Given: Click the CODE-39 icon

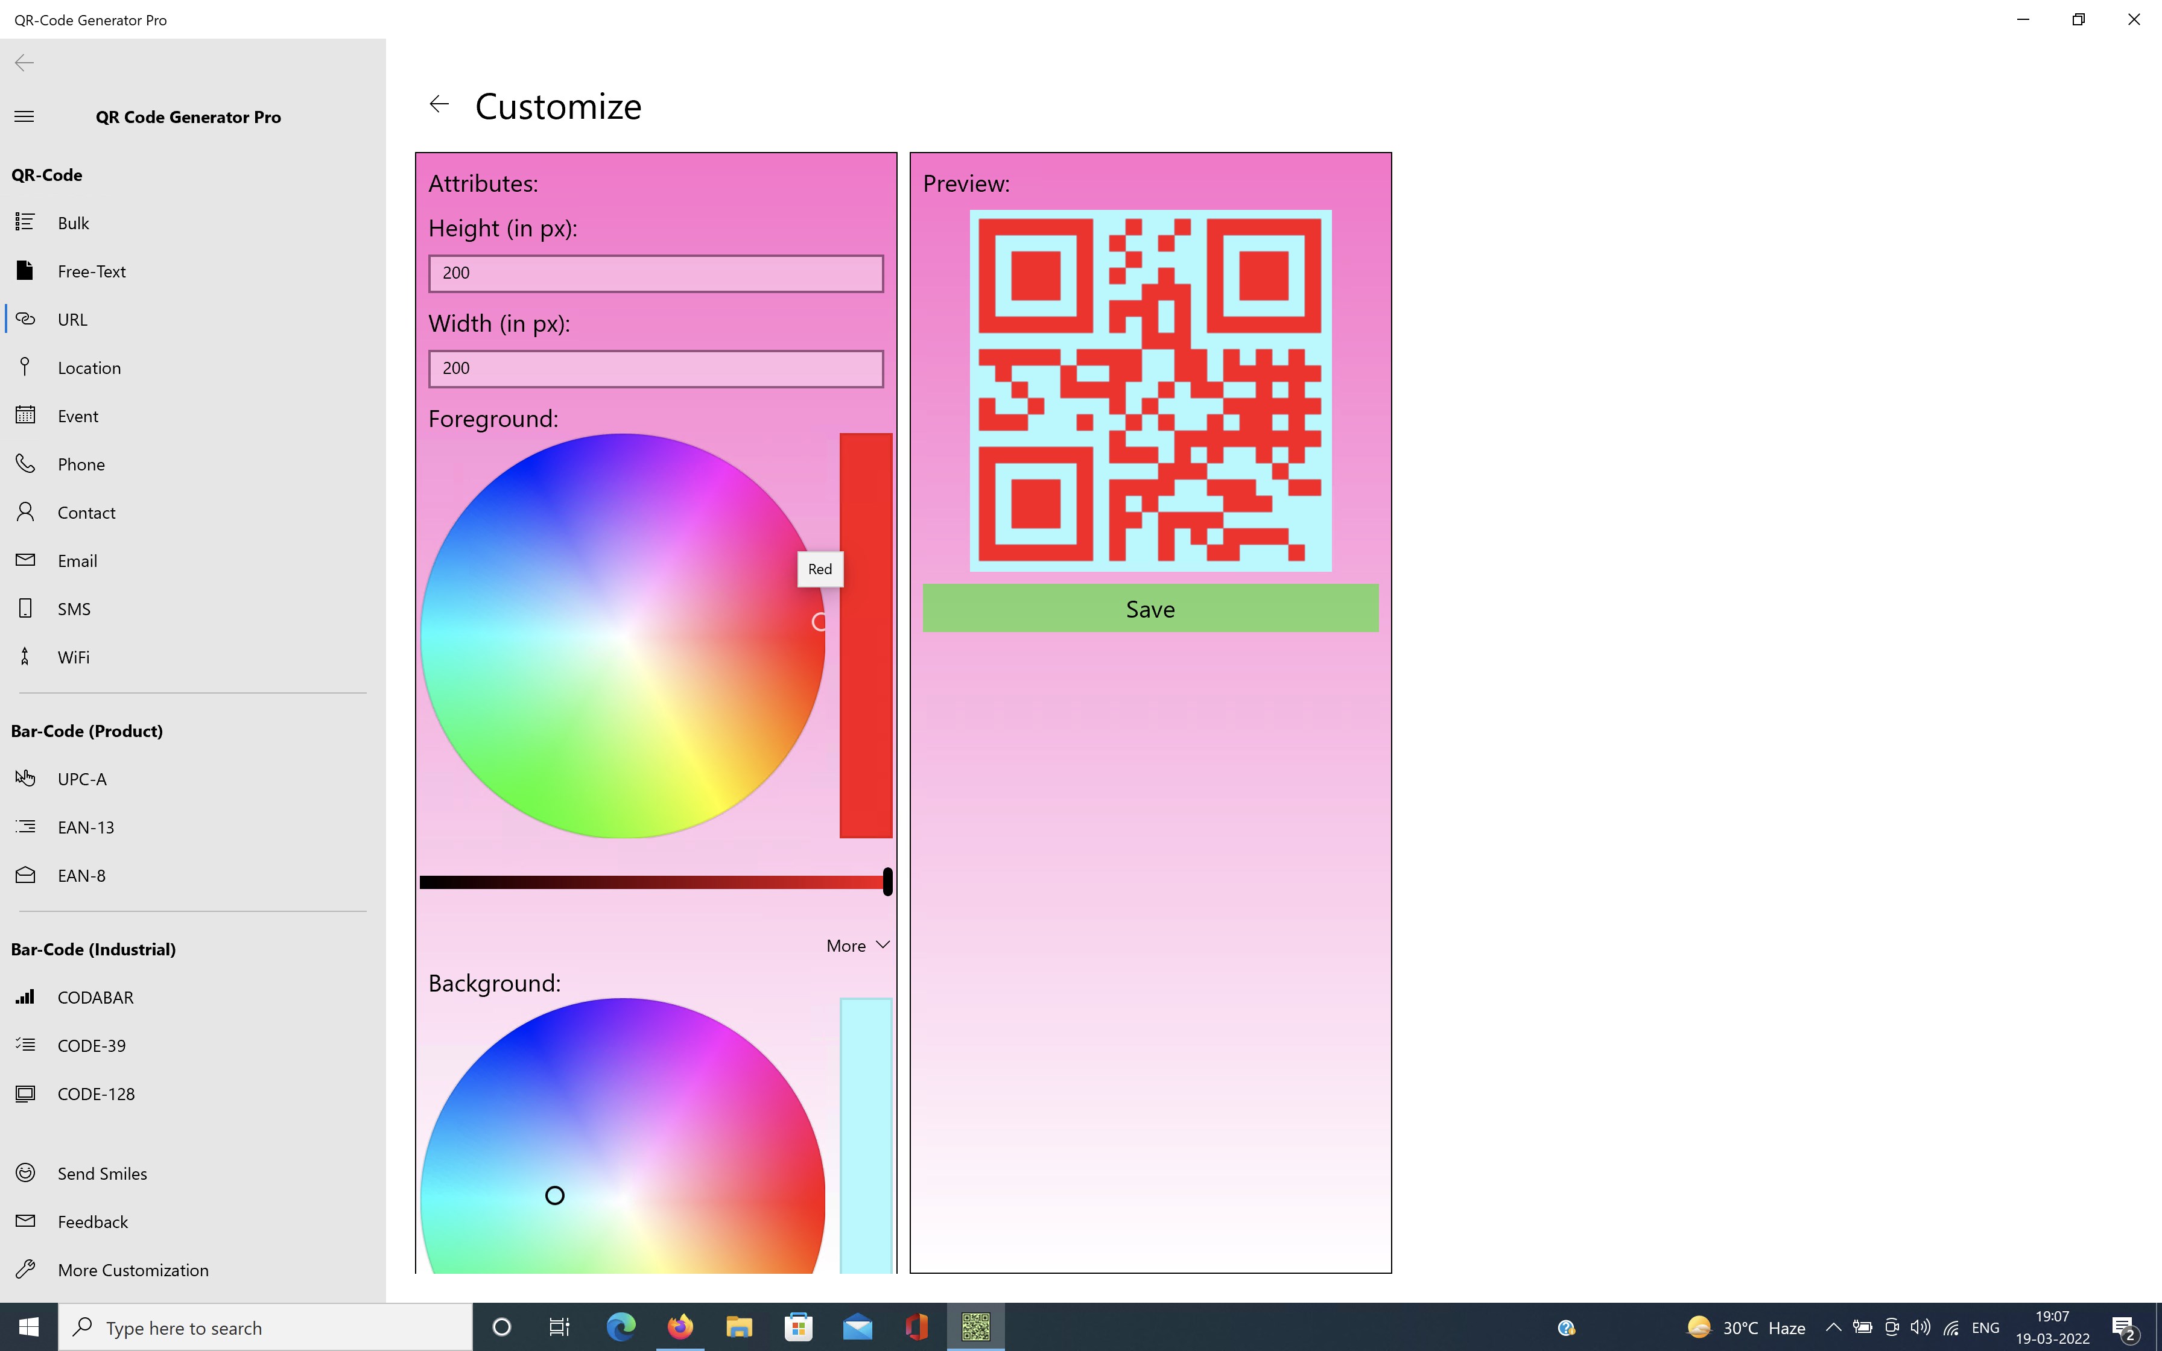Looking at the screenshot, I should [25, 1043].
